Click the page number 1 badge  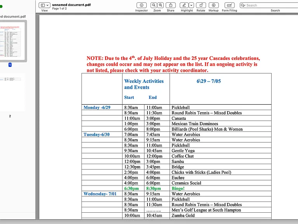pos(10,65)
